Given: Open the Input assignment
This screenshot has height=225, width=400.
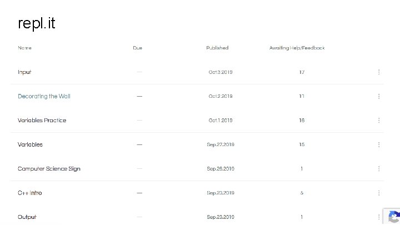Looking at the screenshot, I should tap(24, 72).
